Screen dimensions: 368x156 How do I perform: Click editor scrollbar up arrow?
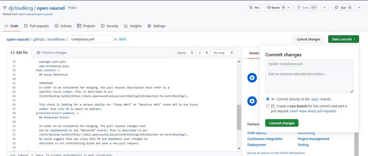(239, 62)
